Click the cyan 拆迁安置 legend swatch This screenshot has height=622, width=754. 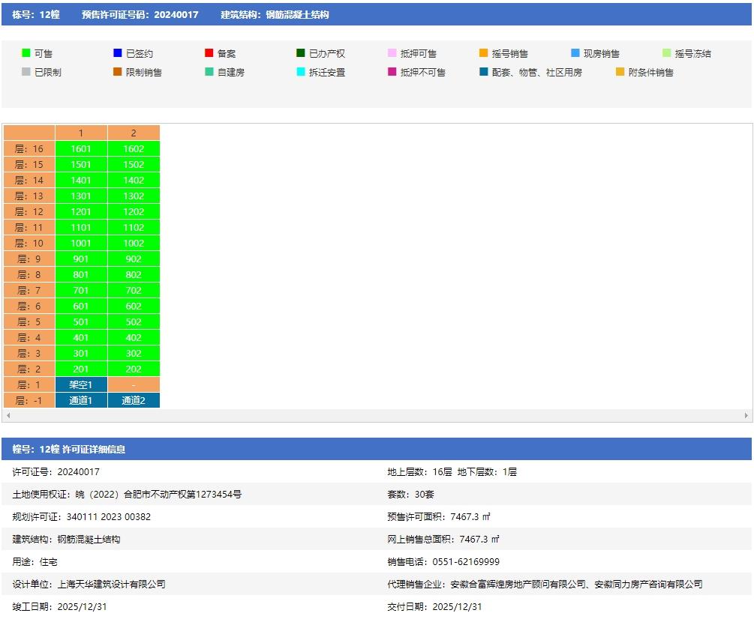click(x=301, y=71)
